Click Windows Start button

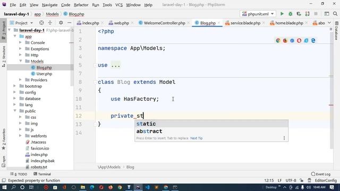4,187
